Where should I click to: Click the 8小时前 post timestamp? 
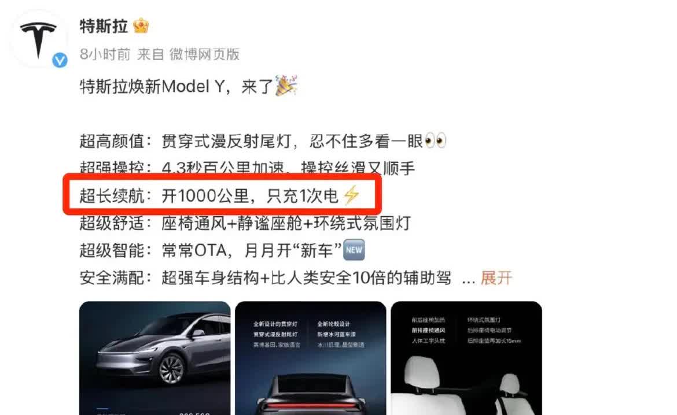tap(105, 54)
